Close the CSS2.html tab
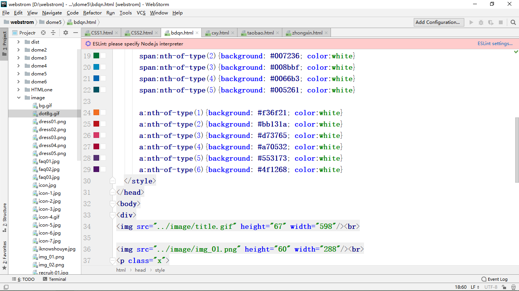 click(157, 33)
